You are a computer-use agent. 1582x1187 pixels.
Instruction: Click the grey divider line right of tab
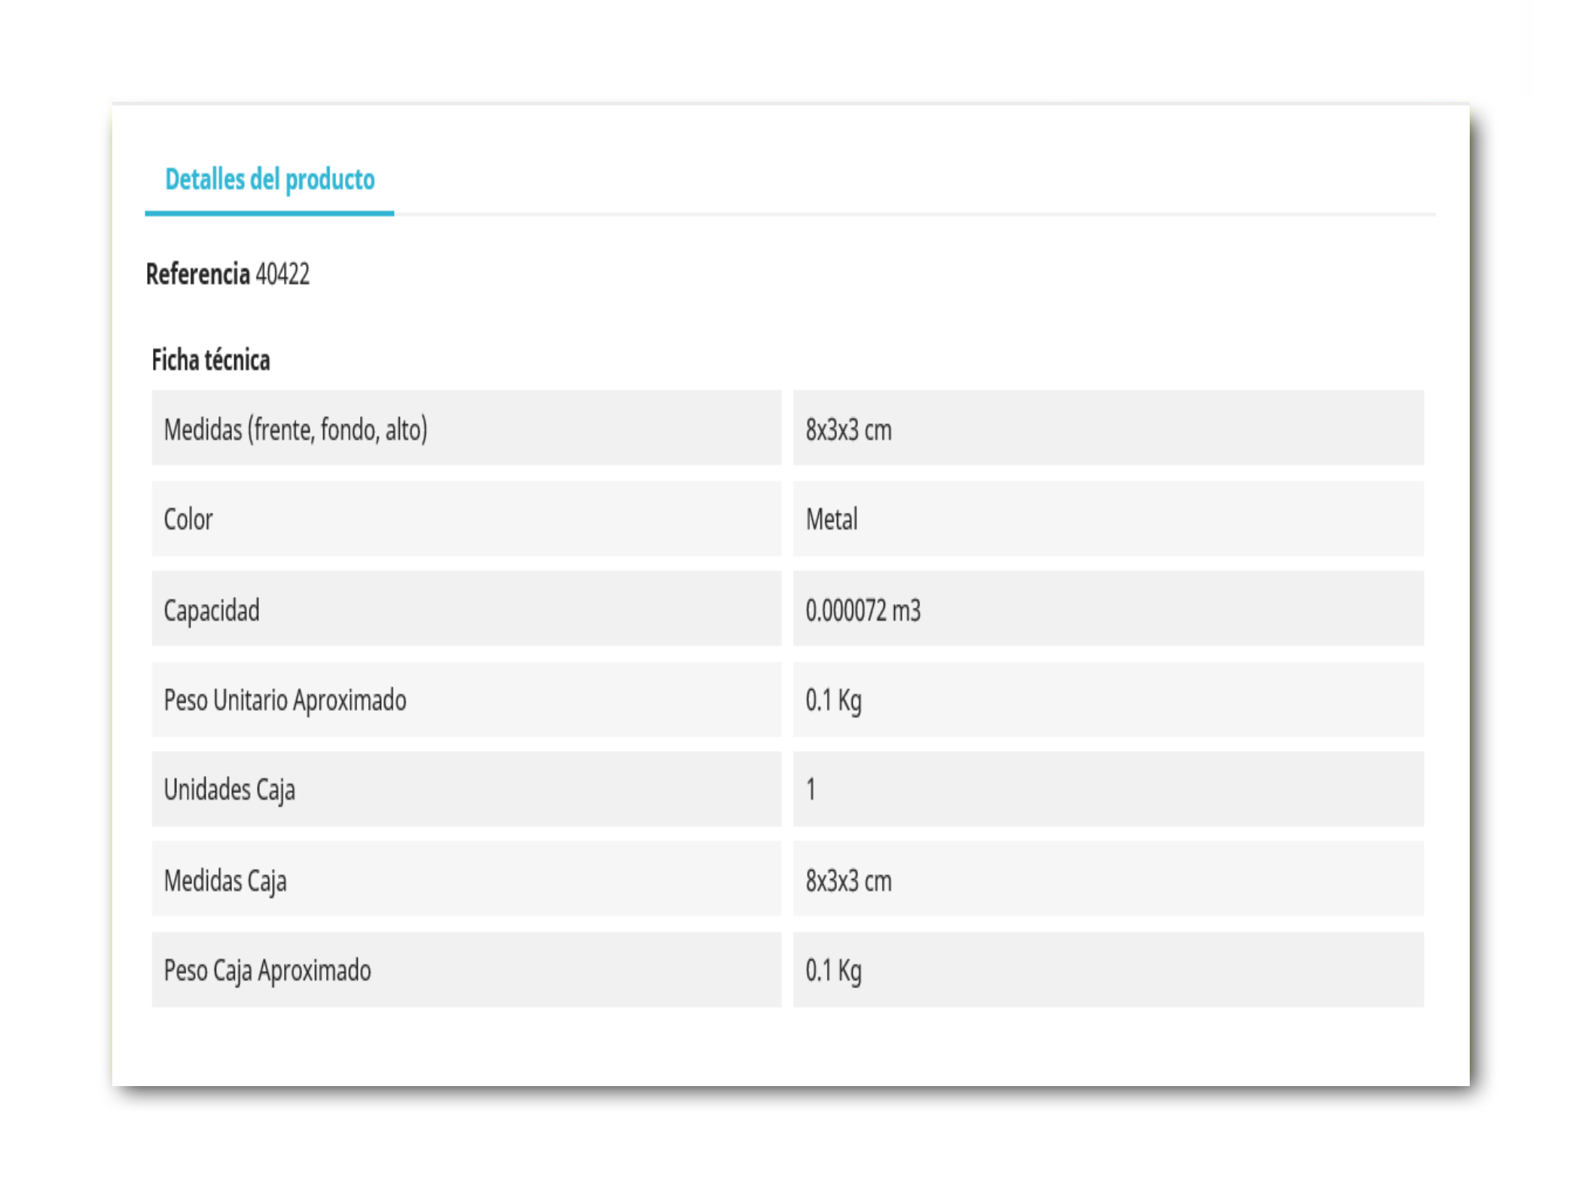[x=915, y=215]
